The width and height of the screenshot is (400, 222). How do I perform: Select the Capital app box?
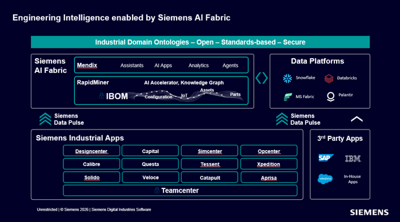point(150,151)
